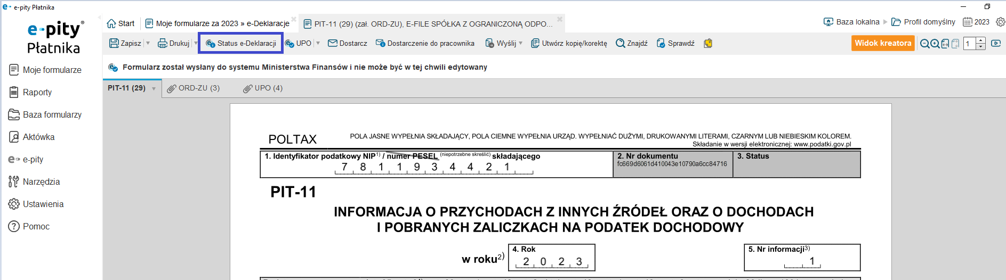1006x280 pixels.
Task: Run Sprawdź form validation
Action: [675, 43]
